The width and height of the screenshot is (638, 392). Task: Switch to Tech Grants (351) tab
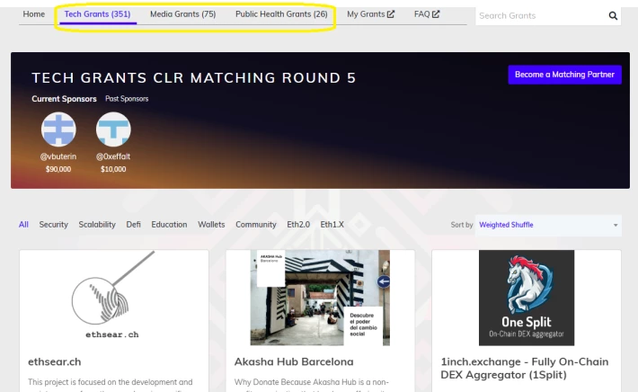97,14
